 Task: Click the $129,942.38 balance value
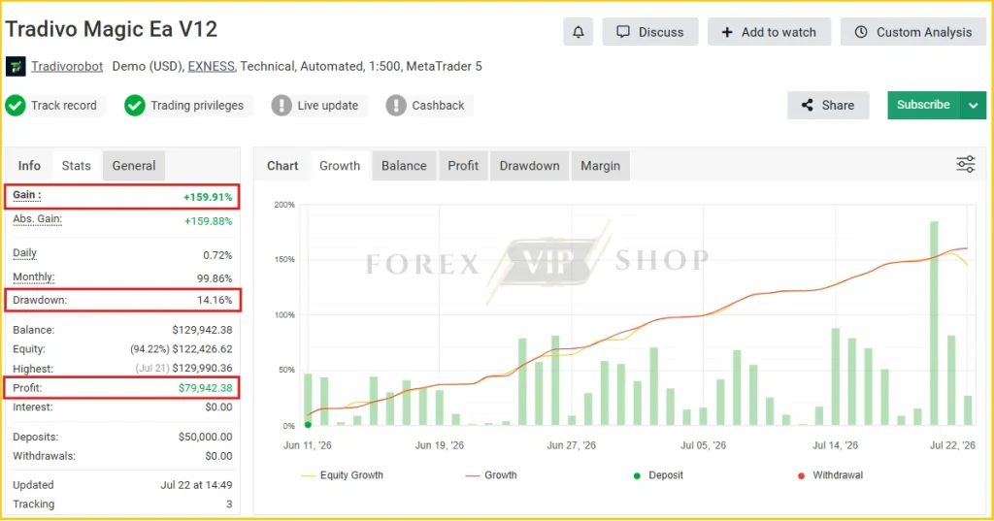coord(202,330)
